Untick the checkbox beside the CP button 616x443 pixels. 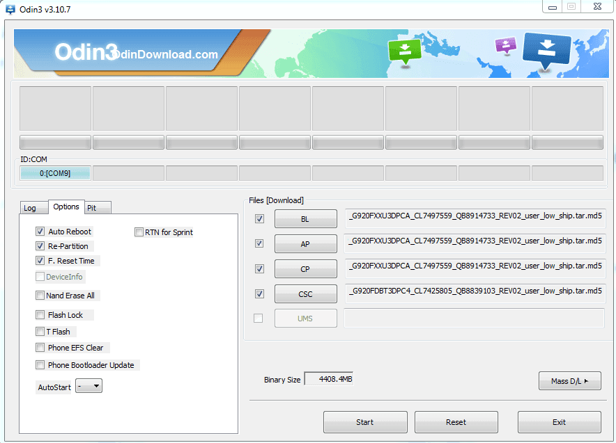(x=259, y=269)
